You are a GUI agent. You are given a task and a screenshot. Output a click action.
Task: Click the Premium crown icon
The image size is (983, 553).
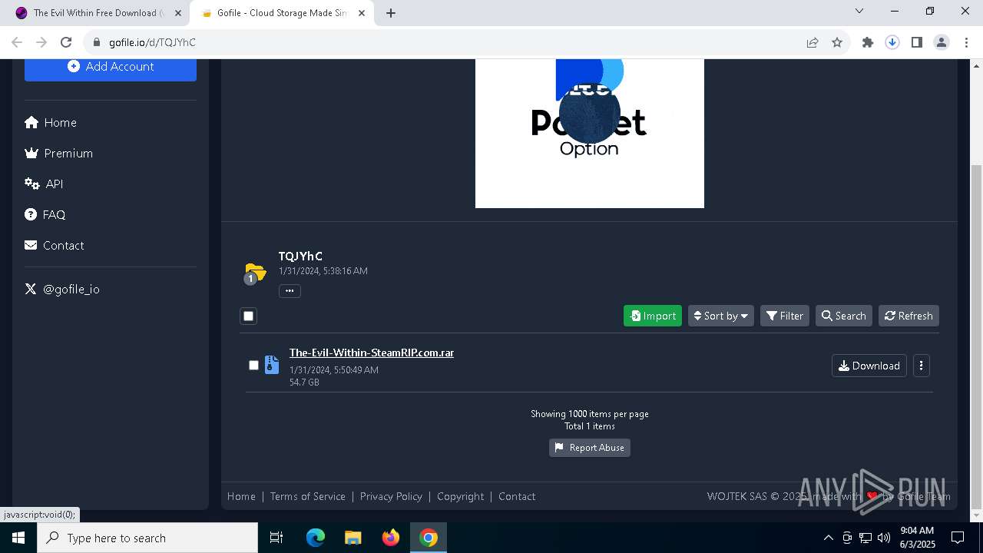[31, 154]
